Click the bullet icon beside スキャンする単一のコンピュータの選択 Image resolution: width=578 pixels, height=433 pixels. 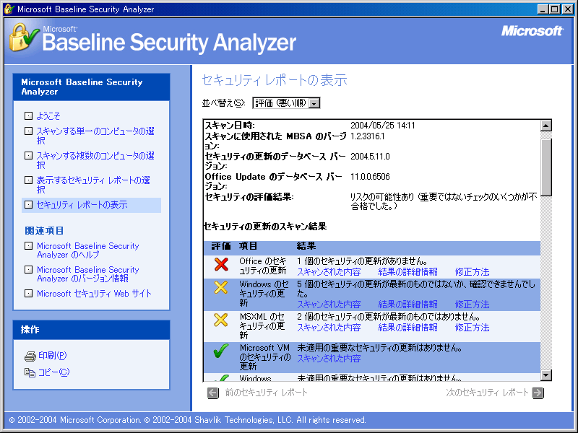(28, 131)
